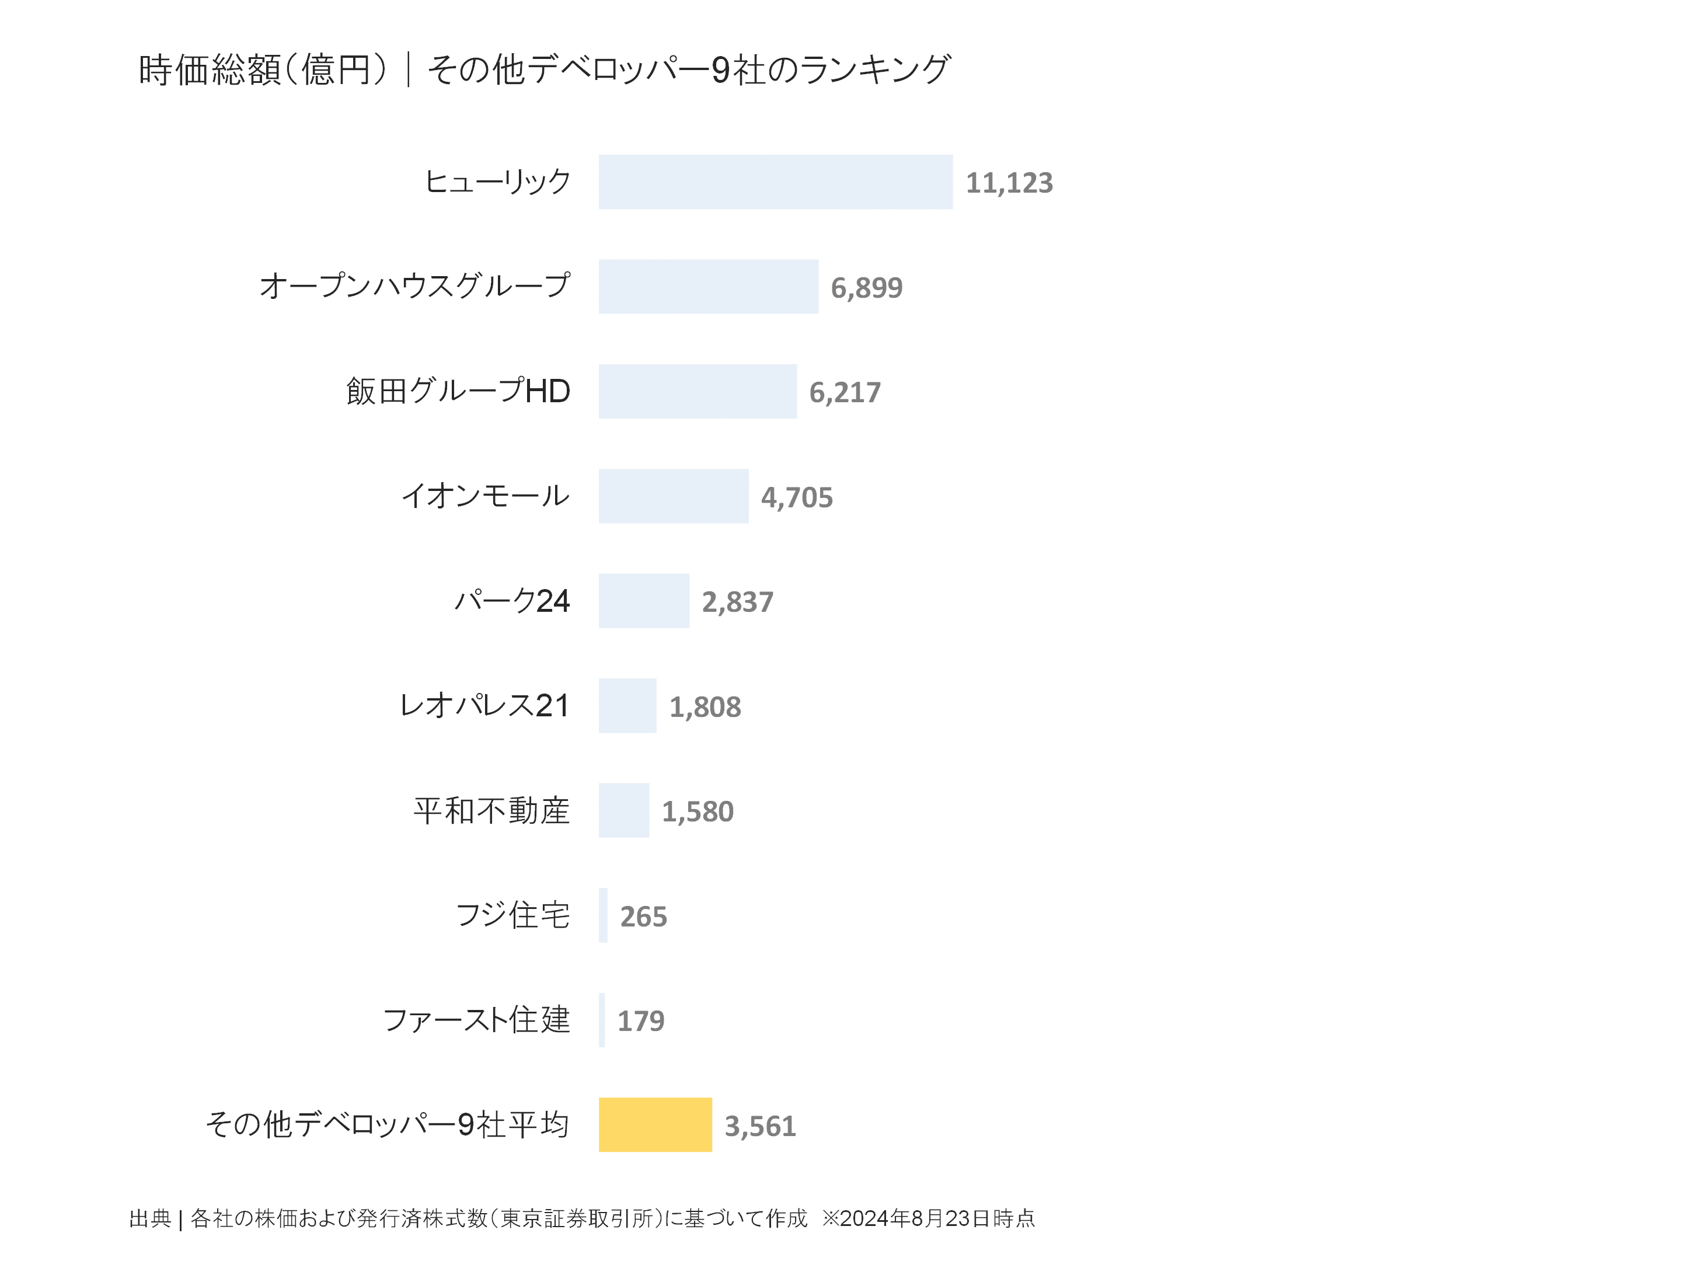Select the 4,705 data label
The height and width of the screenshot is (1261, 1681).
pos(796,498)
